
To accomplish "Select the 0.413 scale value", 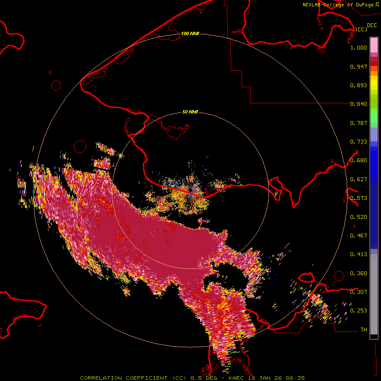I will pyautogui.click(x=359, y=254).
